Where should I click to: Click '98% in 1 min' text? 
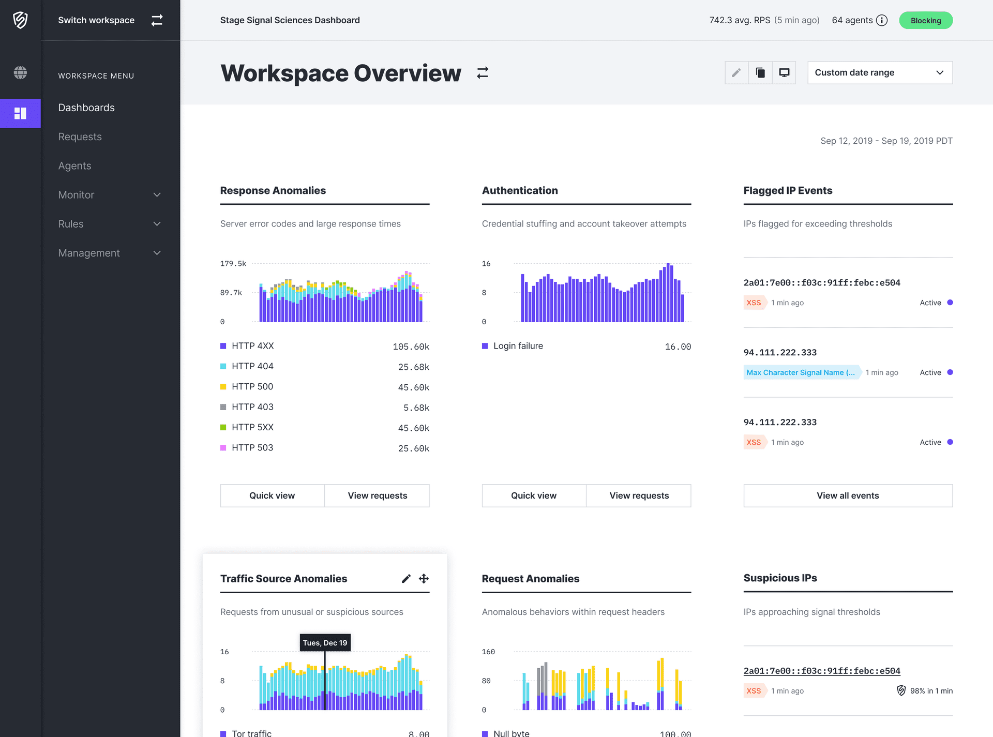click(931, 691)
